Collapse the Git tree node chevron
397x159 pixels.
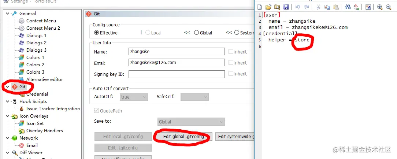point(7,87)
